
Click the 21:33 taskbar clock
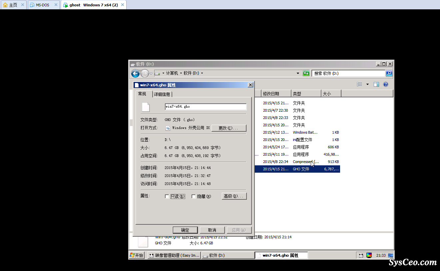381,255
